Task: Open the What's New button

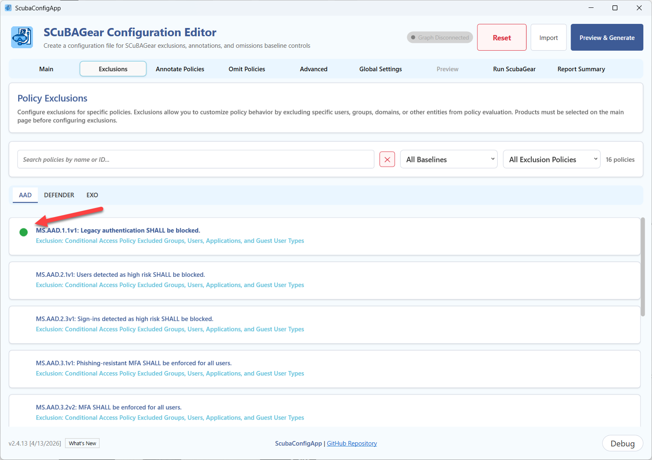Action: coord(83,443)
